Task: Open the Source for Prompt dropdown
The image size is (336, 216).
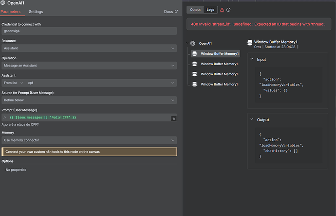Action: point(89,100)
